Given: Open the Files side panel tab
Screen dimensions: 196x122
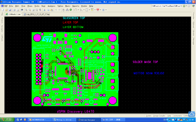Looking at the screenshot, I should [x=2, y=14].
